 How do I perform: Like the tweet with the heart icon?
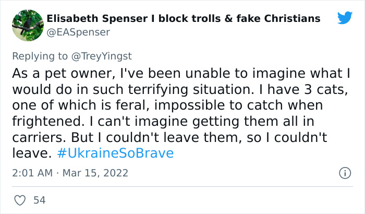(x=20, y=200)
